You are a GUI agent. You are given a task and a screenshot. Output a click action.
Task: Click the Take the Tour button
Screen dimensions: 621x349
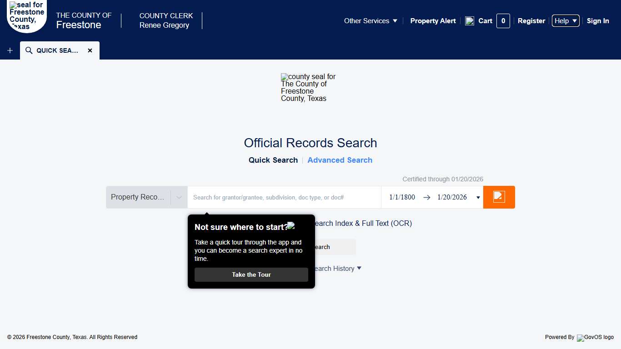tap(251, 274)
